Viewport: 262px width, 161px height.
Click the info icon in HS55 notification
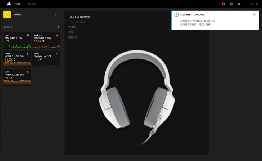[176, 15]
